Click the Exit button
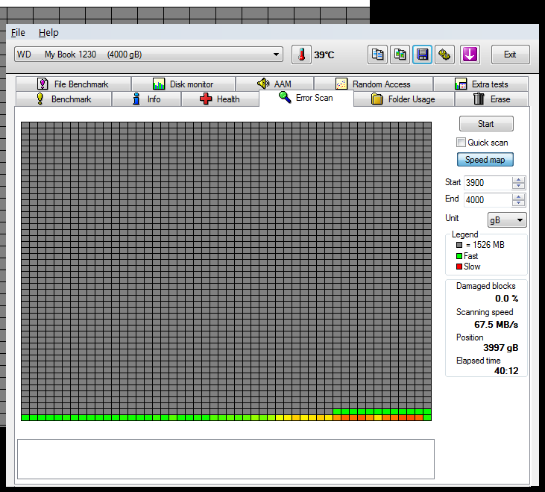 click(x=510, y=55)
